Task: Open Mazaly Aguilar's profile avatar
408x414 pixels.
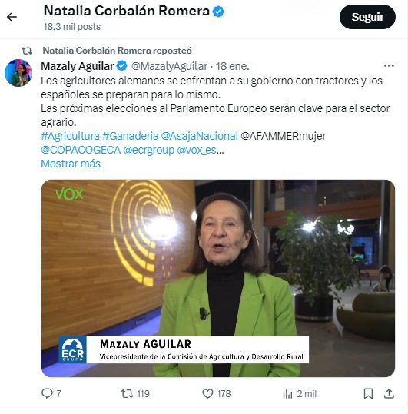Action: tap(18, 73)
